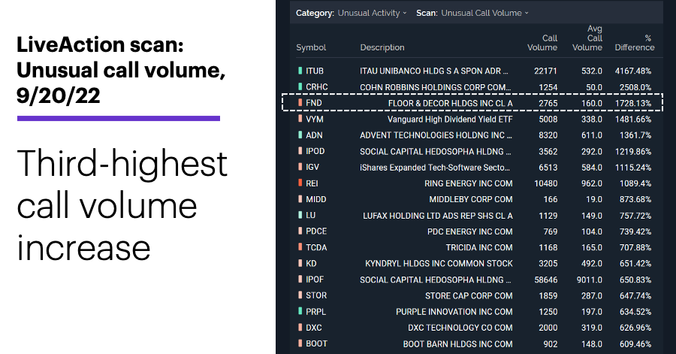Click the green indicator beside CRHC
This screenshot has width=676, height=354.
pyautogui.click(x=300, y=86)
